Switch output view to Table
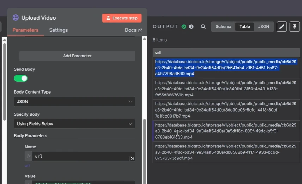Screen dimensions: 302x184 click(x=244, y=27)
